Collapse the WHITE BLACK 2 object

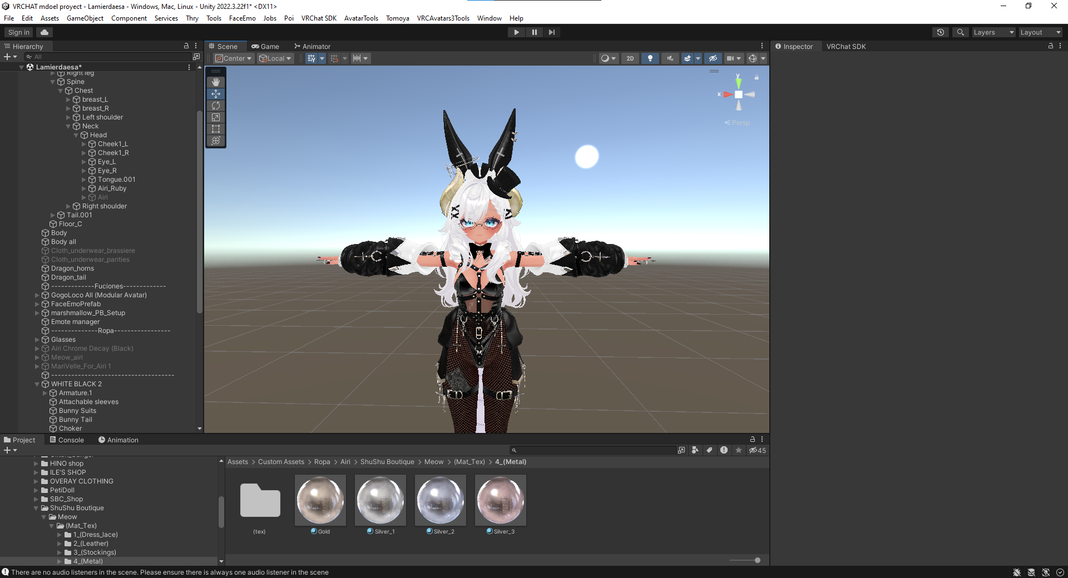[x=37, y=384]
